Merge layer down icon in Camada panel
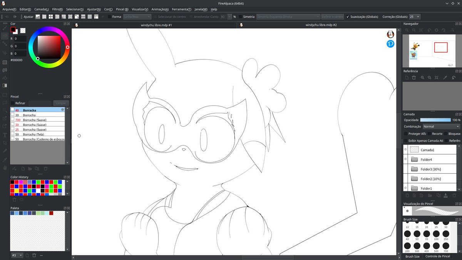 [445, 195]
